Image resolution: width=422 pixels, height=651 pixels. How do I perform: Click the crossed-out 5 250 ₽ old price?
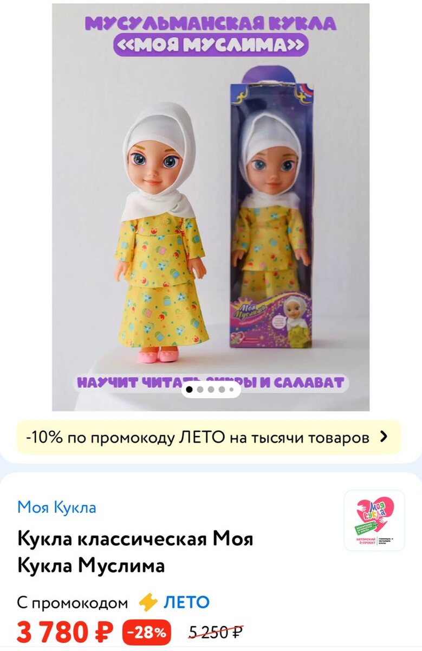click(216, 633)
